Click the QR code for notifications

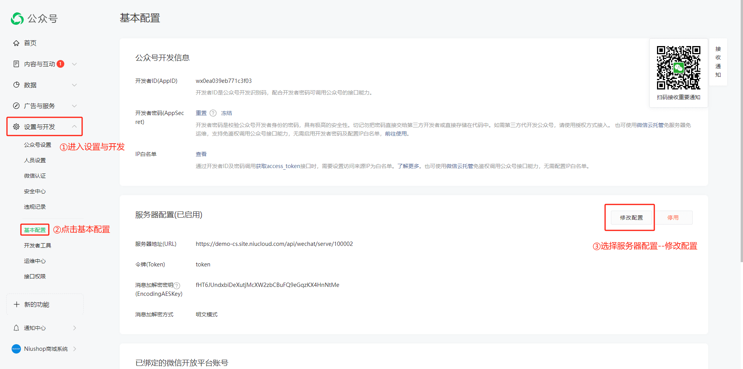[678, 68]
